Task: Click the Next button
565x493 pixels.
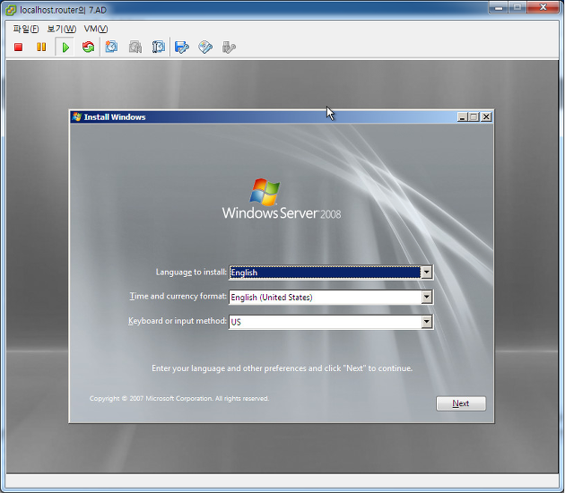Action: [461, 403]
